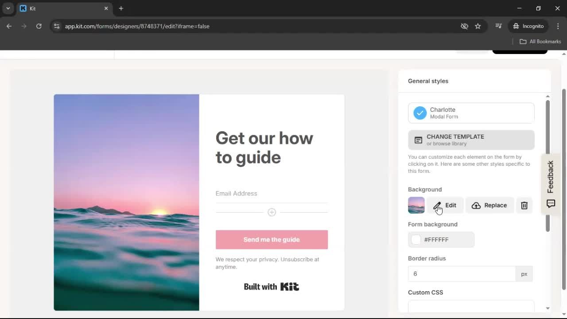This screenshot has height=319, width=567.
Task: Open site information in the address bar
Action: [57, 26]
